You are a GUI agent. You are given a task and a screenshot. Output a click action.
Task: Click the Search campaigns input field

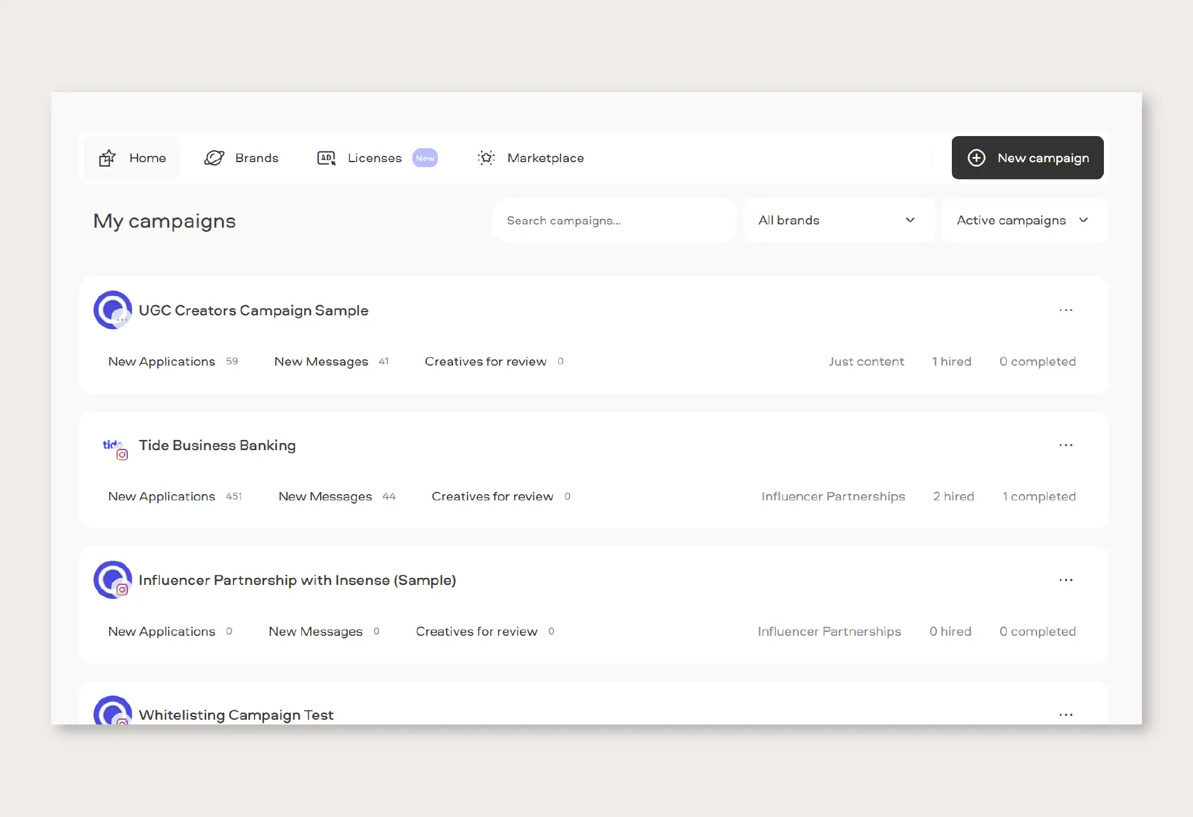pos(613,220)
